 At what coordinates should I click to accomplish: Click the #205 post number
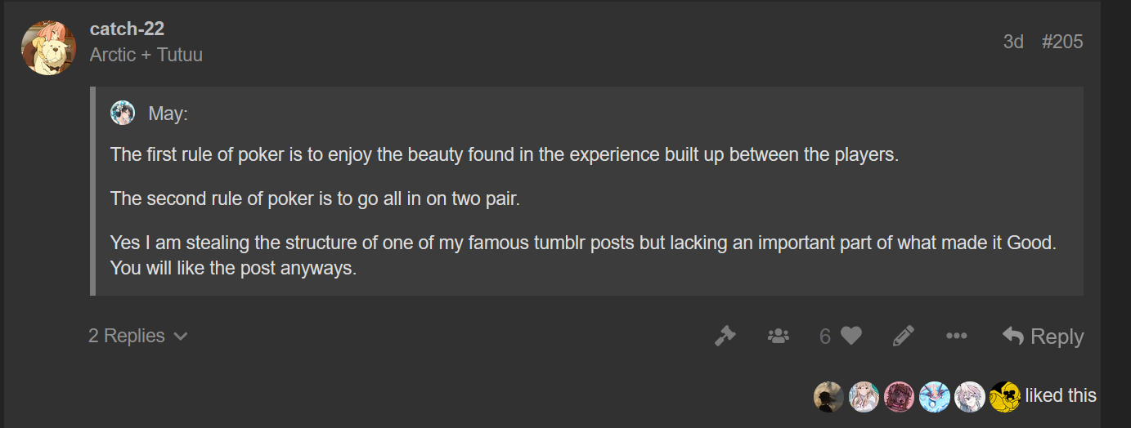pos(1062,42)
